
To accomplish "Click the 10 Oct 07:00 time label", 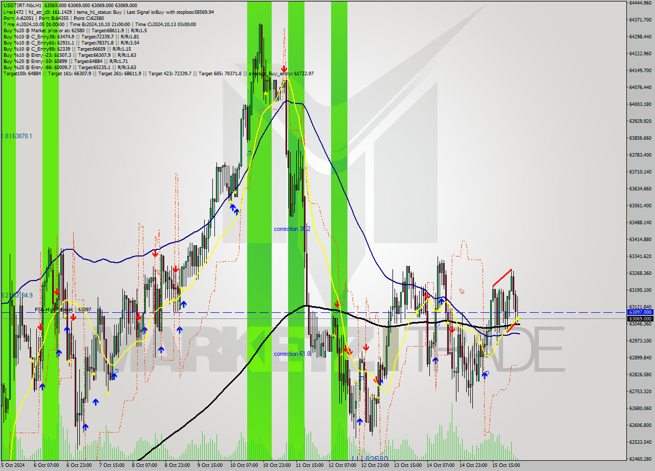I will pyautogui.click(x=244, y=465).
